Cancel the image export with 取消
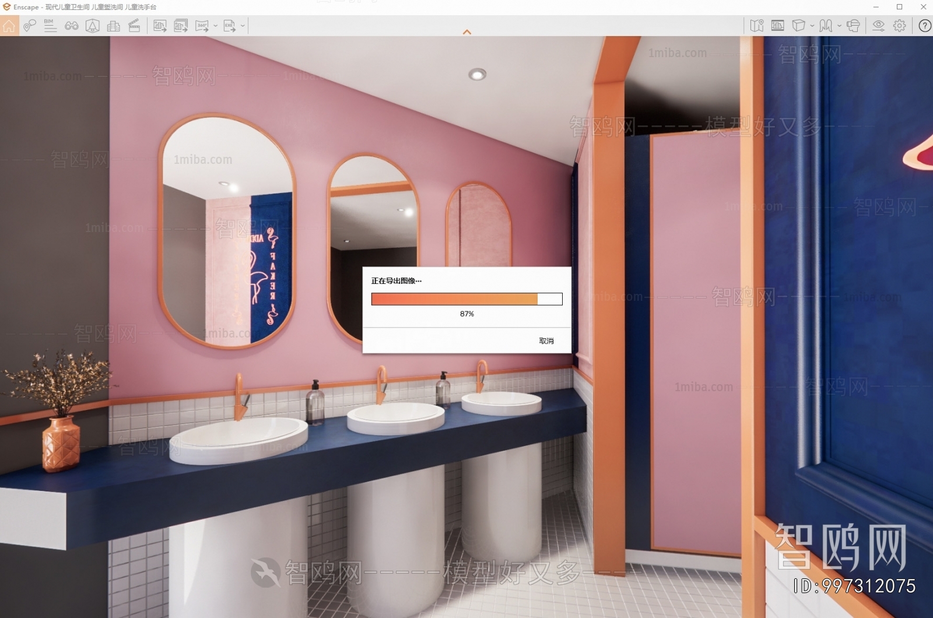Viewport: 933px width, 618px height. point(546,341)
